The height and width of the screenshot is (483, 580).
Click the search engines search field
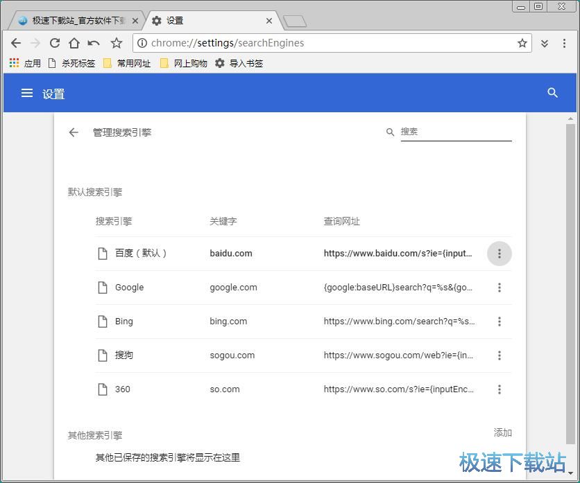coord(455,132)
